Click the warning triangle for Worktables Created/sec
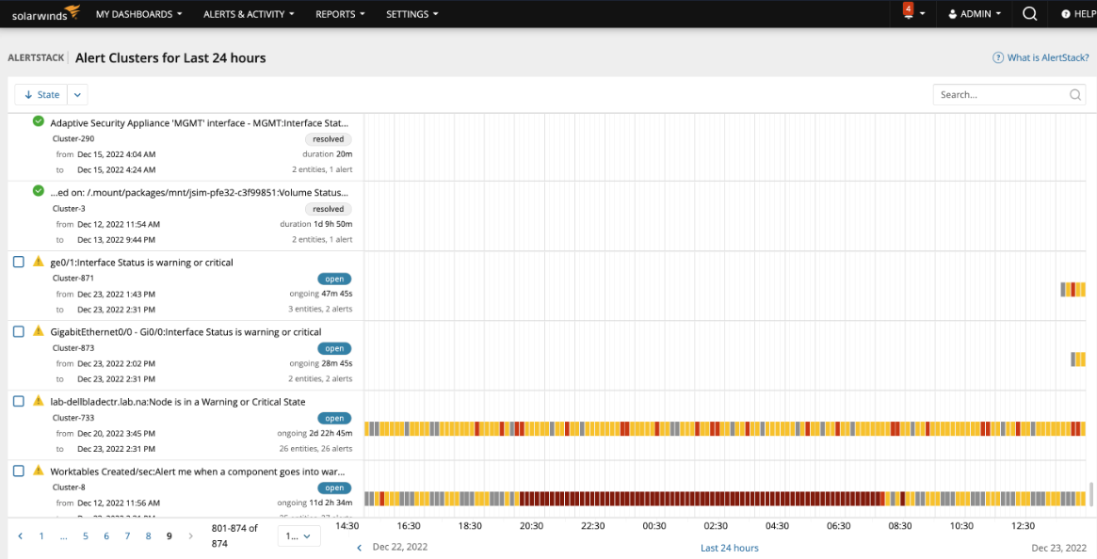1097x559 pixels. point(39,471)
